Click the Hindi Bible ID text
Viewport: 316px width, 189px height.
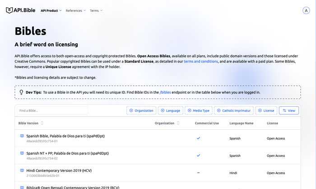point(43,176)
